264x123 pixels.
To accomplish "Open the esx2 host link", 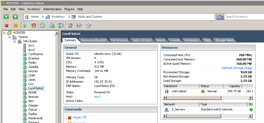I will [98, 97].
